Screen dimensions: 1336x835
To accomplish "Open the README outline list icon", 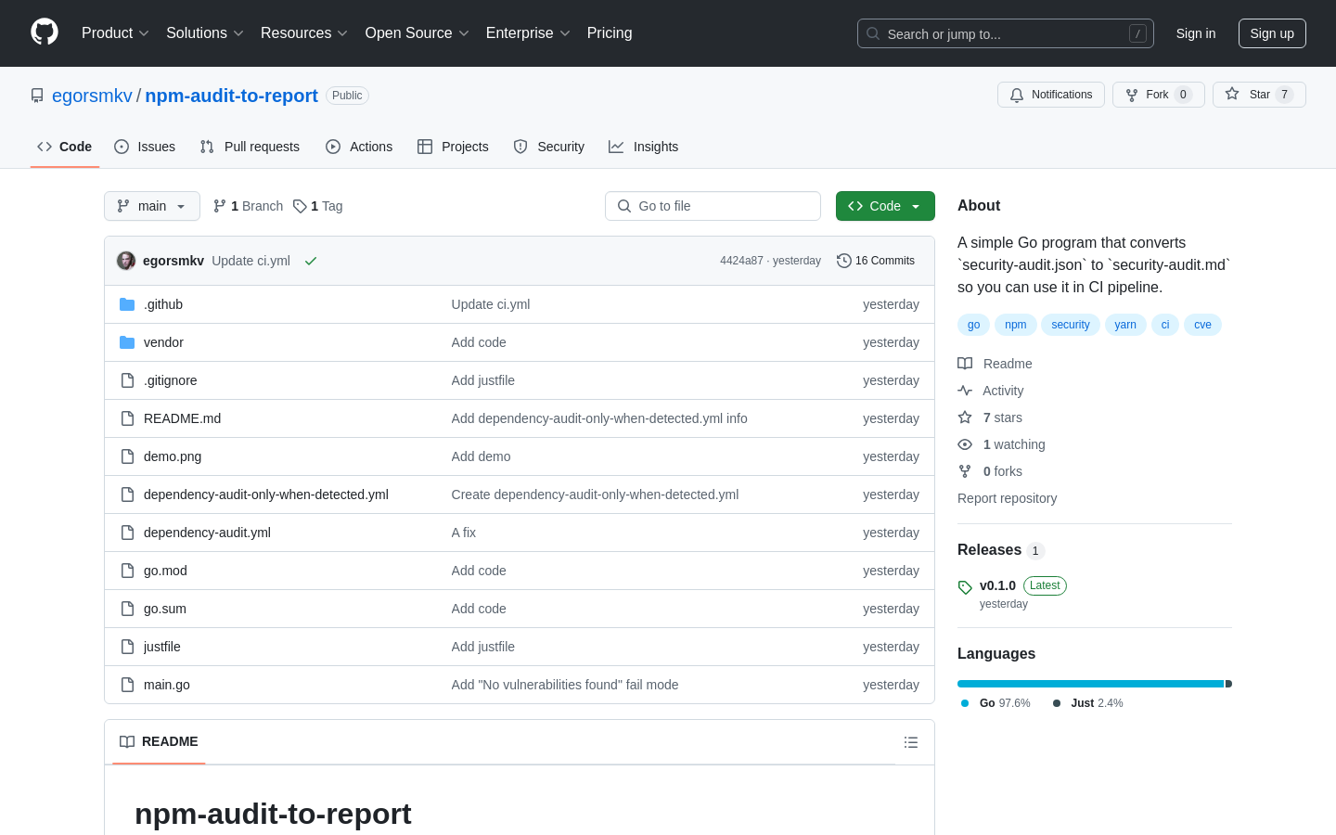I will (911, 742).
